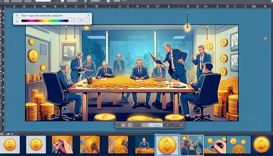Close the floating color panel
This screenshot has height=156, width=273.
point(88,15)
